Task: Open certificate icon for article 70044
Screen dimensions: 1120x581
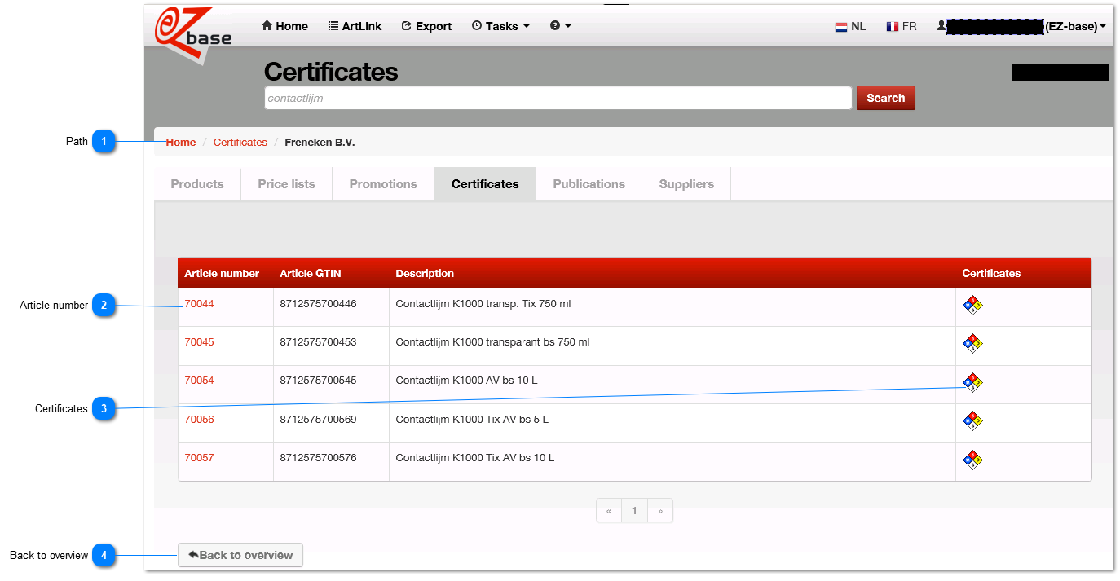Action: pos(972,305)
